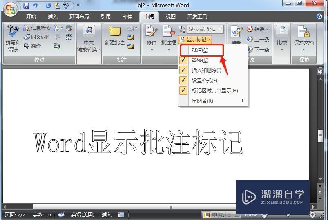The height and width of the screenshot is (220, 328).
Task: Switch to Full Screen Reading view
Action: (214, 215)
